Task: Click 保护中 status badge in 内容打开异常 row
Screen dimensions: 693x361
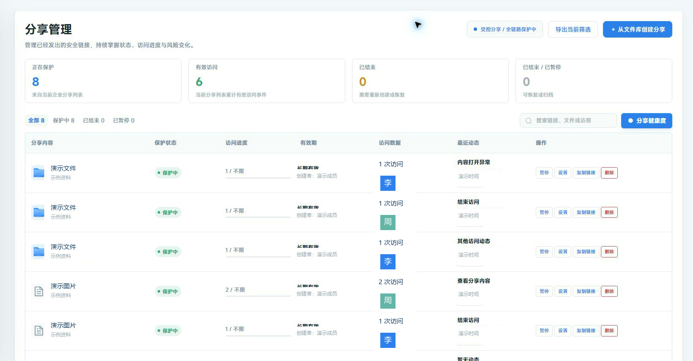Action: [x=168, y=173]
